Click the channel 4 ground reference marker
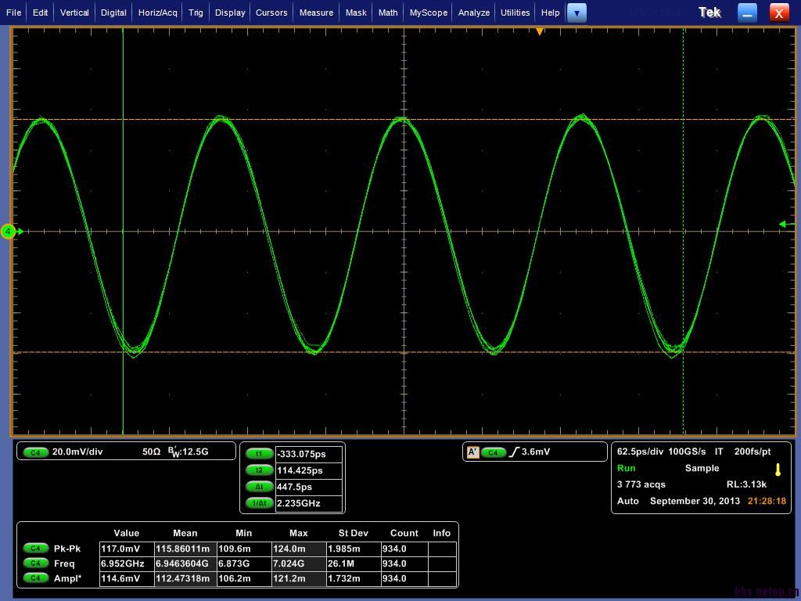The width and height of the screenshot is (801, 601). pyautogui.click(x=9, y=232)
